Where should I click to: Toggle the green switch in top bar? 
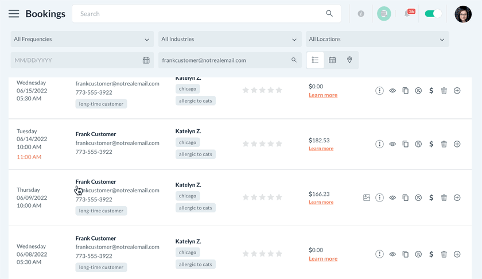coord(433,14)
